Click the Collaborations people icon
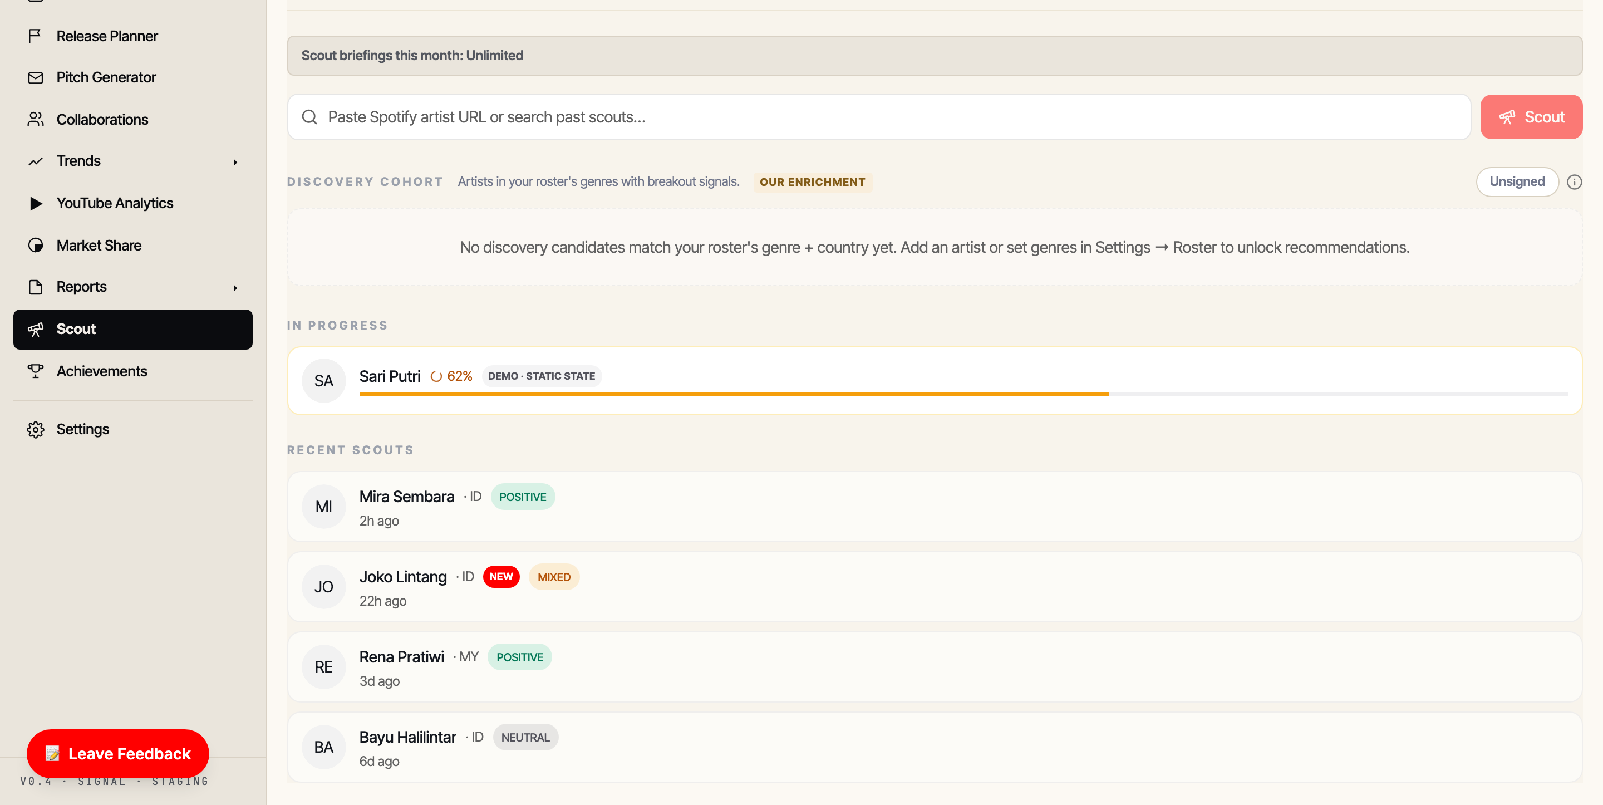 (36, 119)
